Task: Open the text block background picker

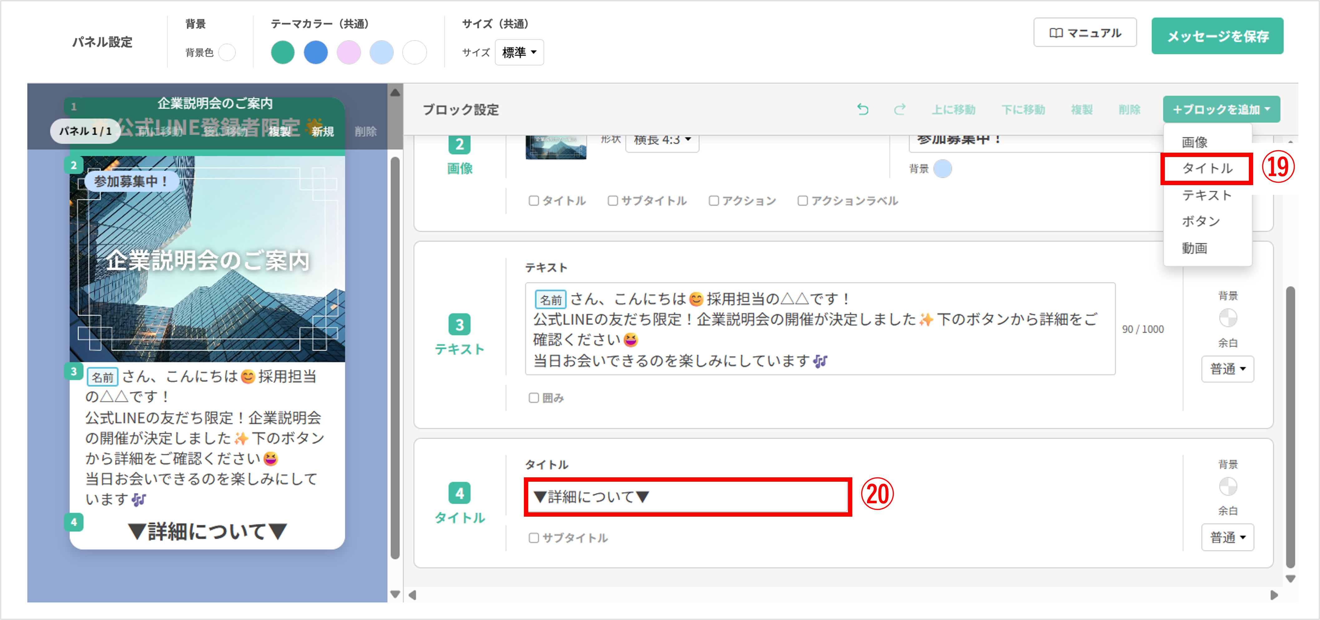Action: (x=1228, y=318)
